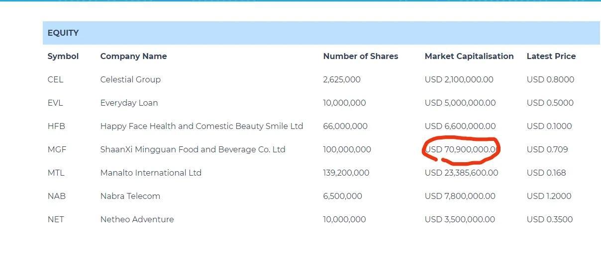Click the Market Capitalisation column header

pos(469,57)
